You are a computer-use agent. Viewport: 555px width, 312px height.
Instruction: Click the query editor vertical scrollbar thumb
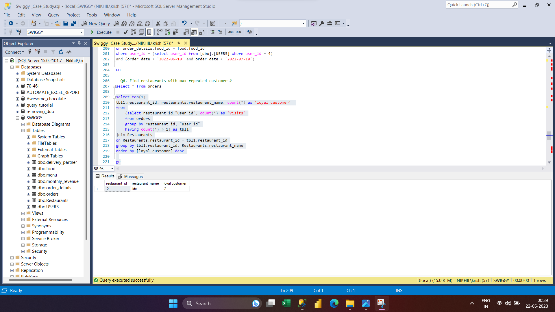coord(549,136)
